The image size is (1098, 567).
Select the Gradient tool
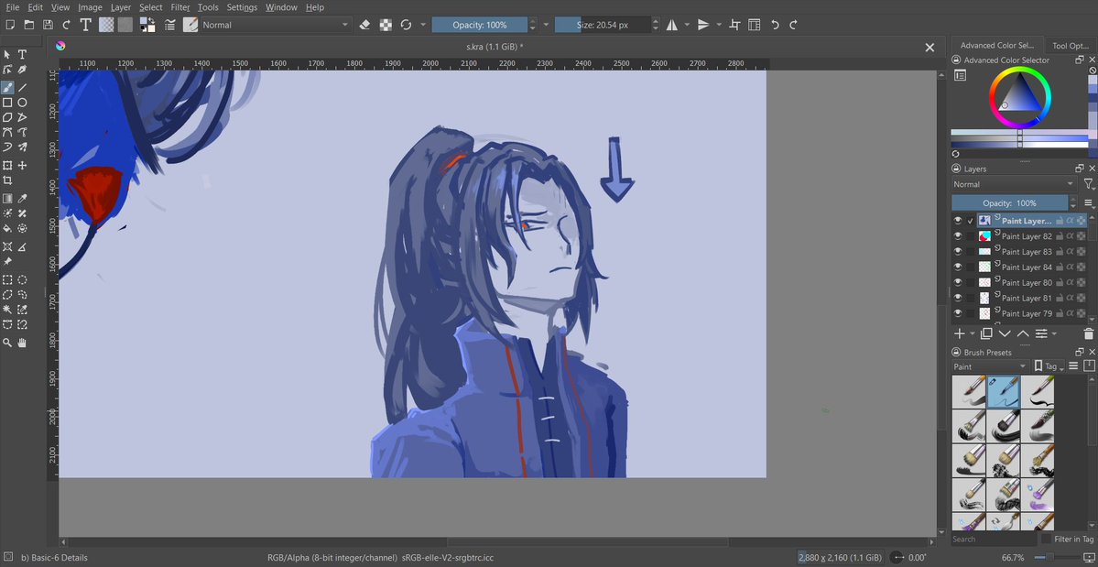pyautogui.click(x=7, y=199)
